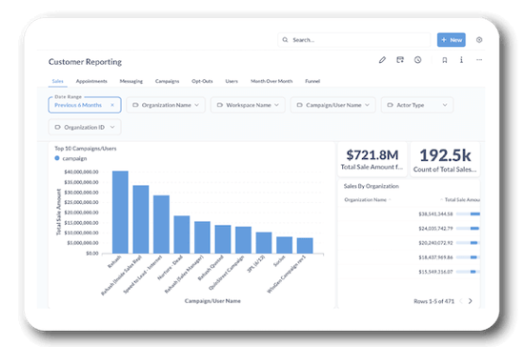
Task: Click the Top 10 Campaigns/Users chart title
Action: tap(86, 149)
